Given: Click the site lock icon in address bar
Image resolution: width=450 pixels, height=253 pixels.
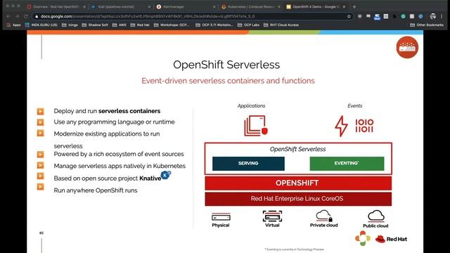Looking at the screenshot, I should pos(37,16).
